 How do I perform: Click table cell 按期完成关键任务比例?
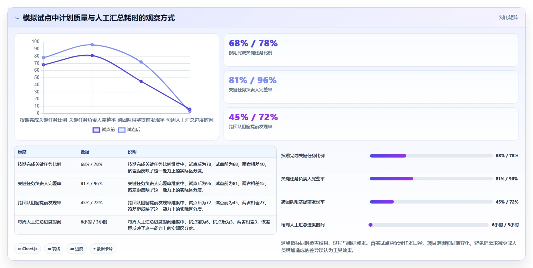[x=39, y=164]
